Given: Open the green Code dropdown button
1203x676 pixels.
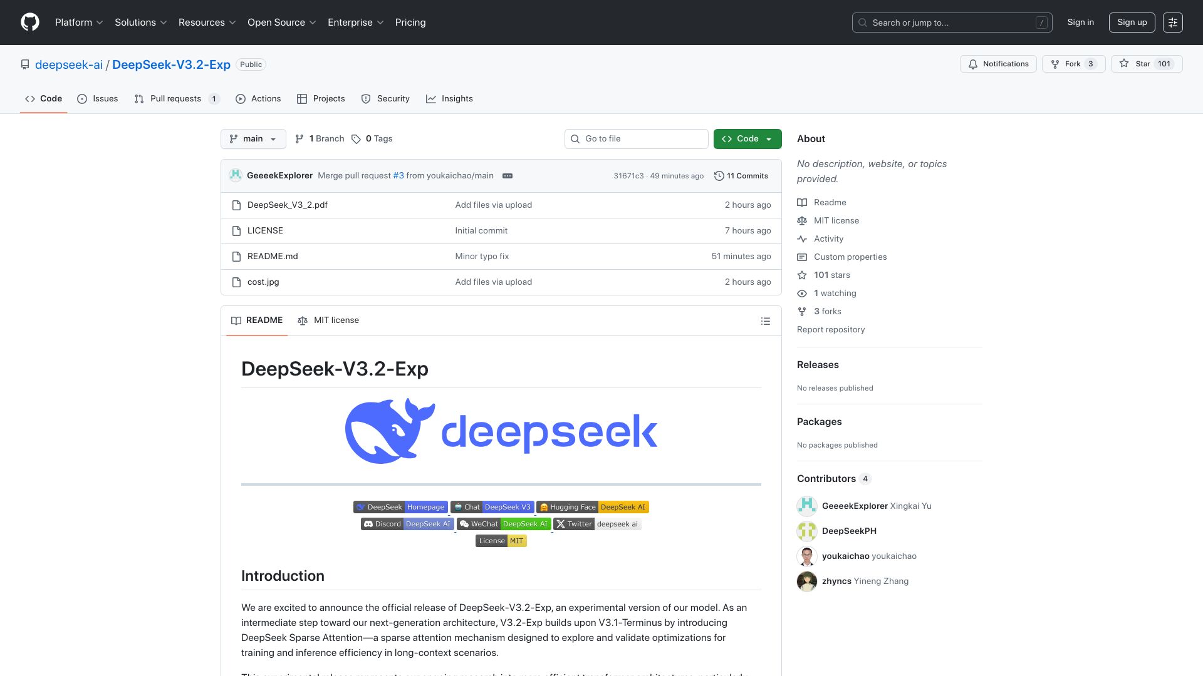Looking at the screenshot, I should coord(747,139).
